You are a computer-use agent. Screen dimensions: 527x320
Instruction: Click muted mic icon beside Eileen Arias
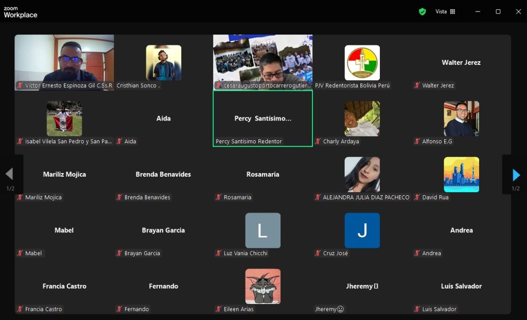(219, 309)
